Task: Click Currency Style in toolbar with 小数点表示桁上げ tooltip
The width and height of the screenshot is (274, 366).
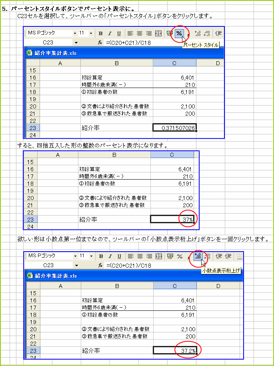Action: point(170,256)
